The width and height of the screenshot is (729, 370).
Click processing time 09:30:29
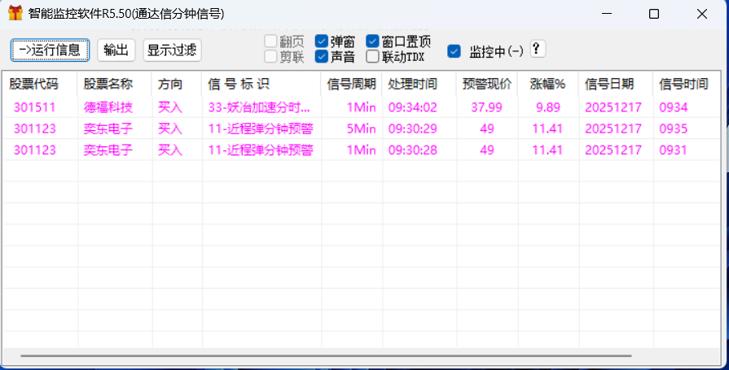click(x=413, y=128)
